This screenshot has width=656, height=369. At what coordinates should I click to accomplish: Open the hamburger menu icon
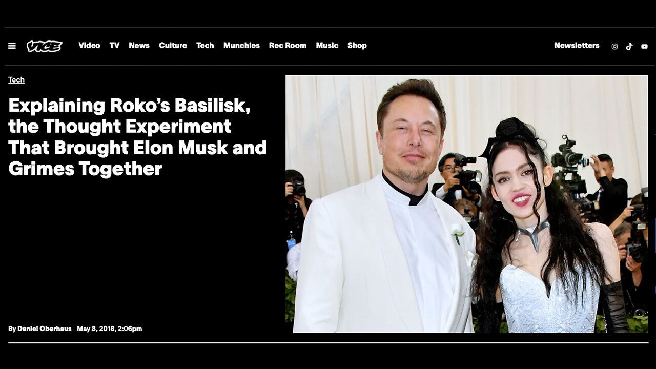click(12, 46)
